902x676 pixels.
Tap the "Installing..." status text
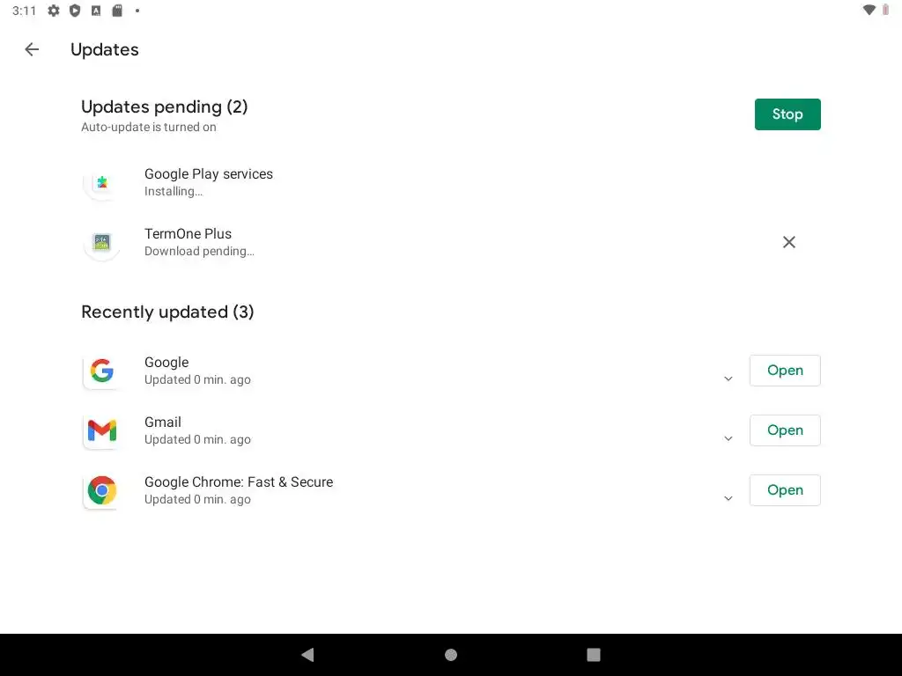pos(174,191)
